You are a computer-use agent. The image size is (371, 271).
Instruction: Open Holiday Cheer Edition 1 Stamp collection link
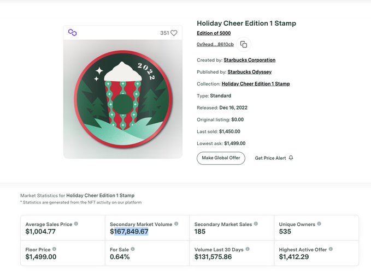(x=255, y=84)
